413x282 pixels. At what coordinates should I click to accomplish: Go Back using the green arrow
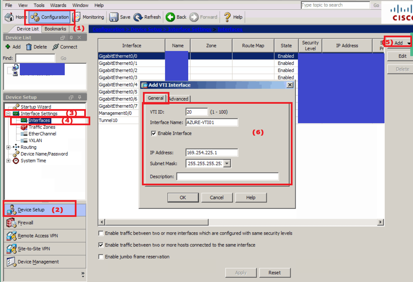pos(170,17)
